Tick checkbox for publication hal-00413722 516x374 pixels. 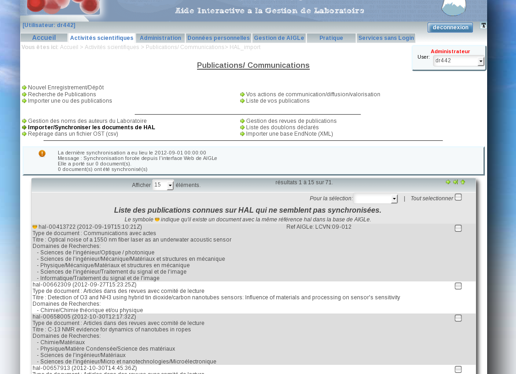tap(458, 228)
